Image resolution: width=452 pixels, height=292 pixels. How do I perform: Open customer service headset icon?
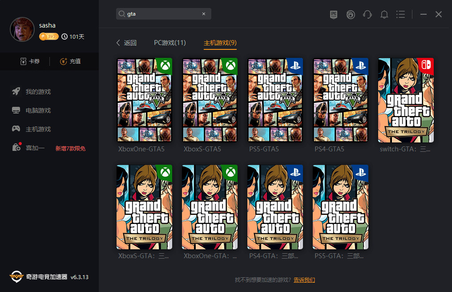[x=367, y=14]
